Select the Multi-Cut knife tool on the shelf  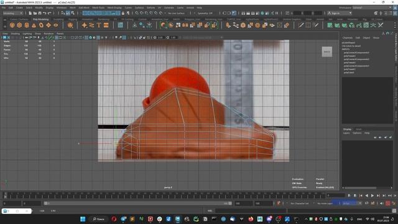click(x=301, y=25)
